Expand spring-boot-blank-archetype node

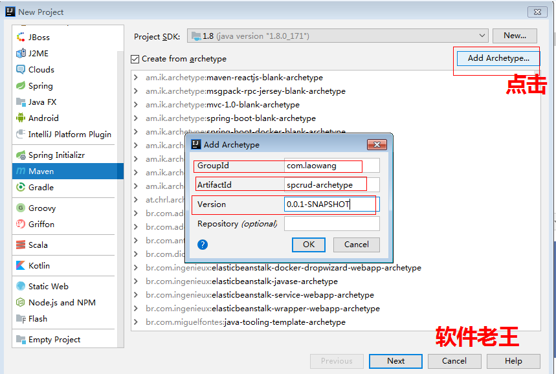136,118
